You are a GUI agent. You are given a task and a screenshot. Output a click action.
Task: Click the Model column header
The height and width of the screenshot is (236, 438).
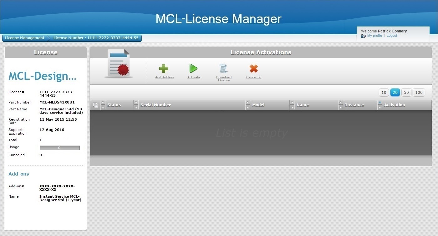click(x=258, y=105)
